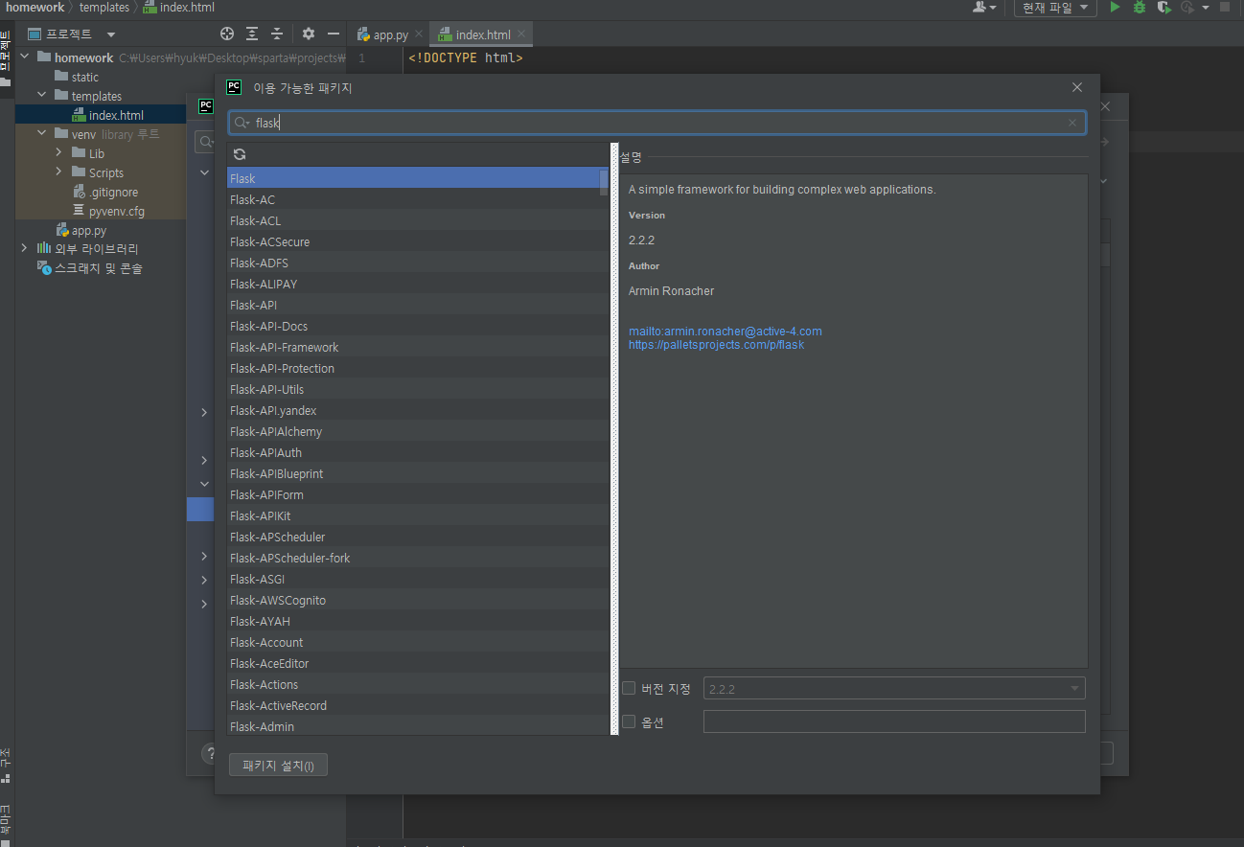Screen dimensions: 1244x847
Task: Click the refresh icon above the package list
Action: (x=240, y=154)
